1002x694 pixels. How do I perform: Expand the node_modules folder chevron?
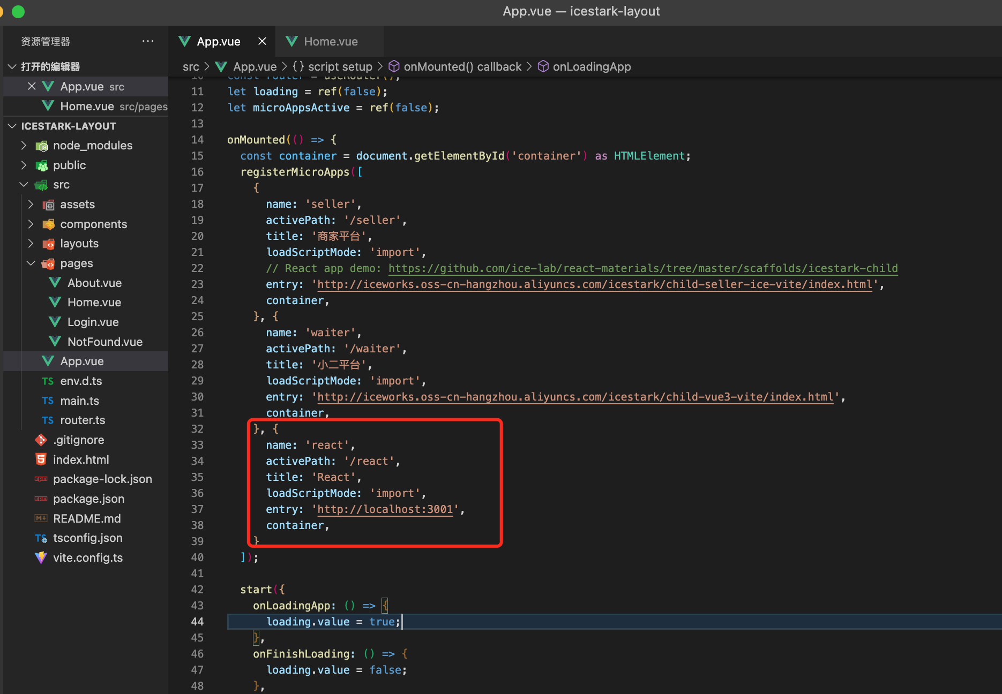[x=24, y=146]
